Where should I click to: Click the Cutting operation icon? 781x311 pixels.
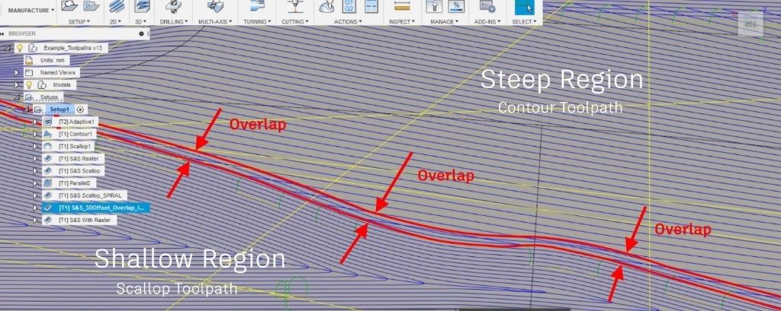coord(295,5)
